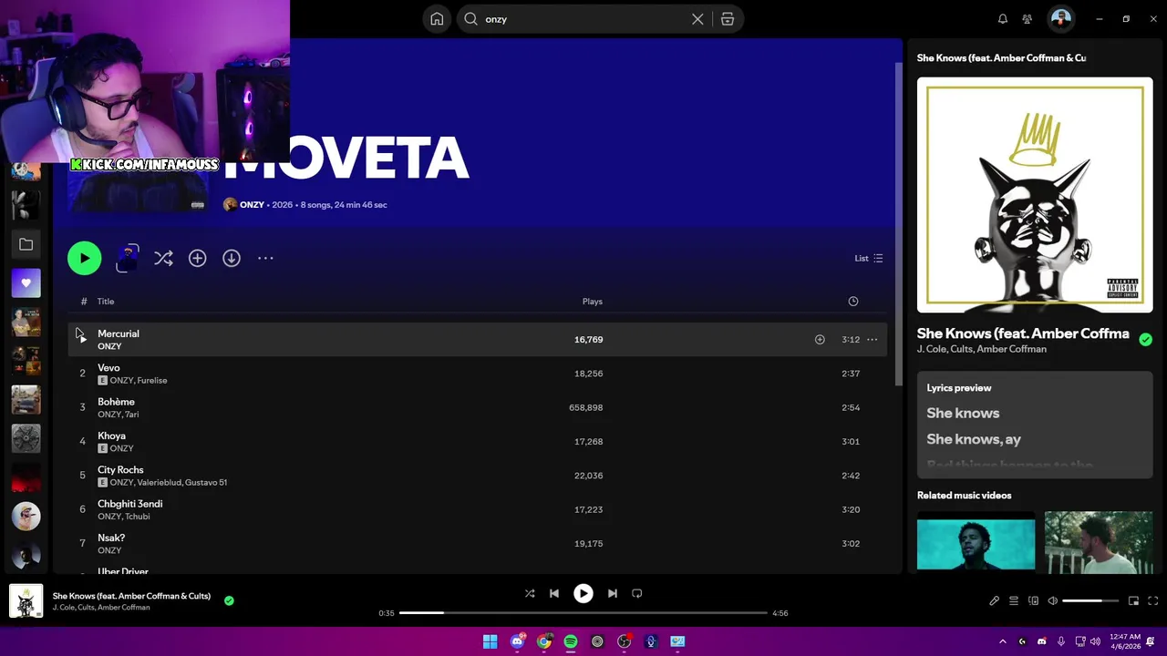The width and height of the screenshot is (1167, 656).
Task: Select the Bohème track title
Action: click(x=116, y=402)
